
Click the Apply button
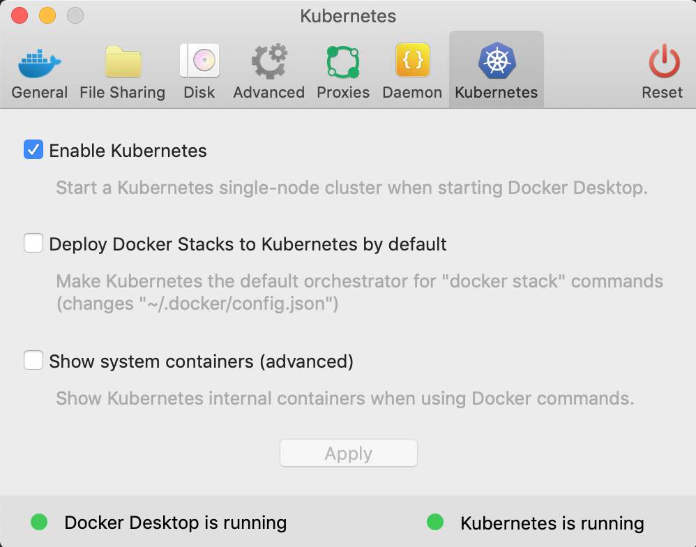coord(348,453)
